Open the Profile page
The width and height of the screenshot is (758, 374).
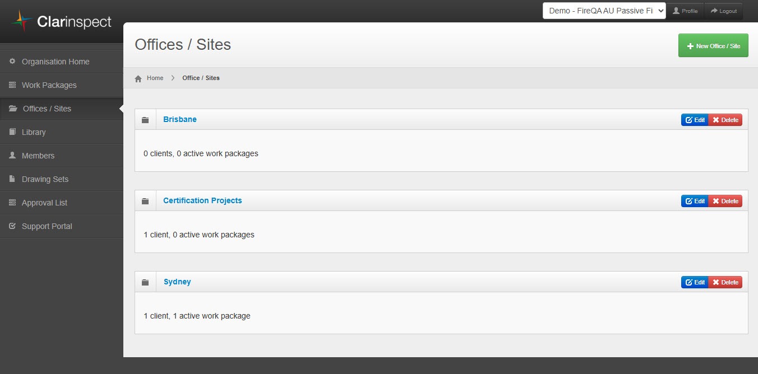coord(685,11)
